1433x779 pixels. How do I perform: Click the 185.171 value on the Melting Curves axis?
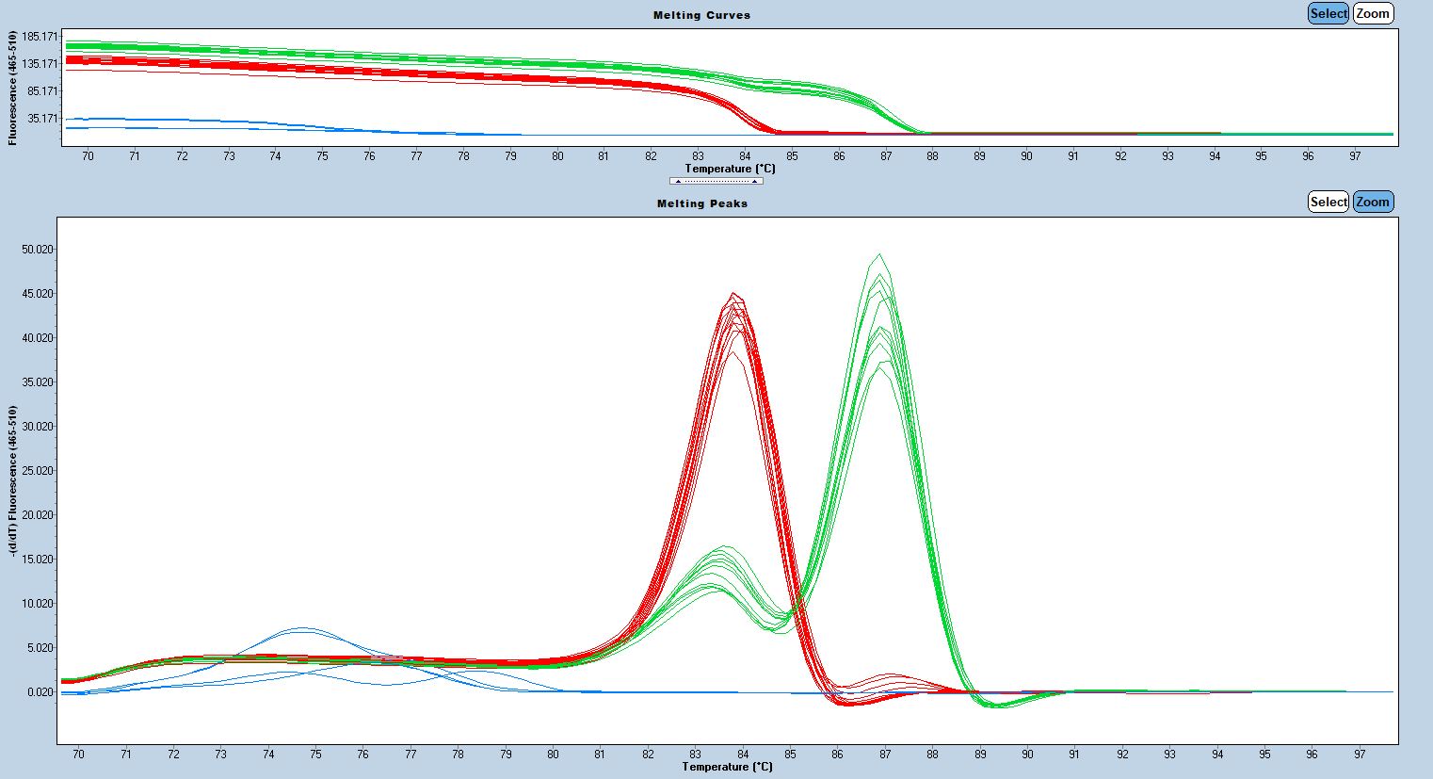39,36
